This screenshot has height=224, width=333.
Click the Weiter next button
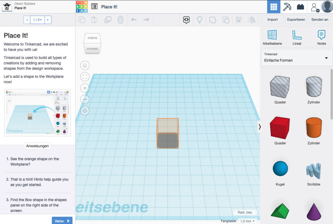(62, 221)
